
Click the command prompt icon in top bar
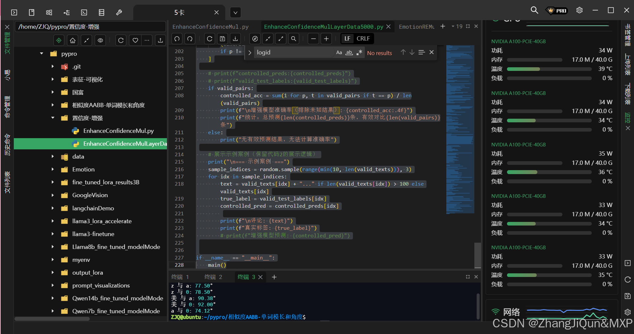coord(84,13)
